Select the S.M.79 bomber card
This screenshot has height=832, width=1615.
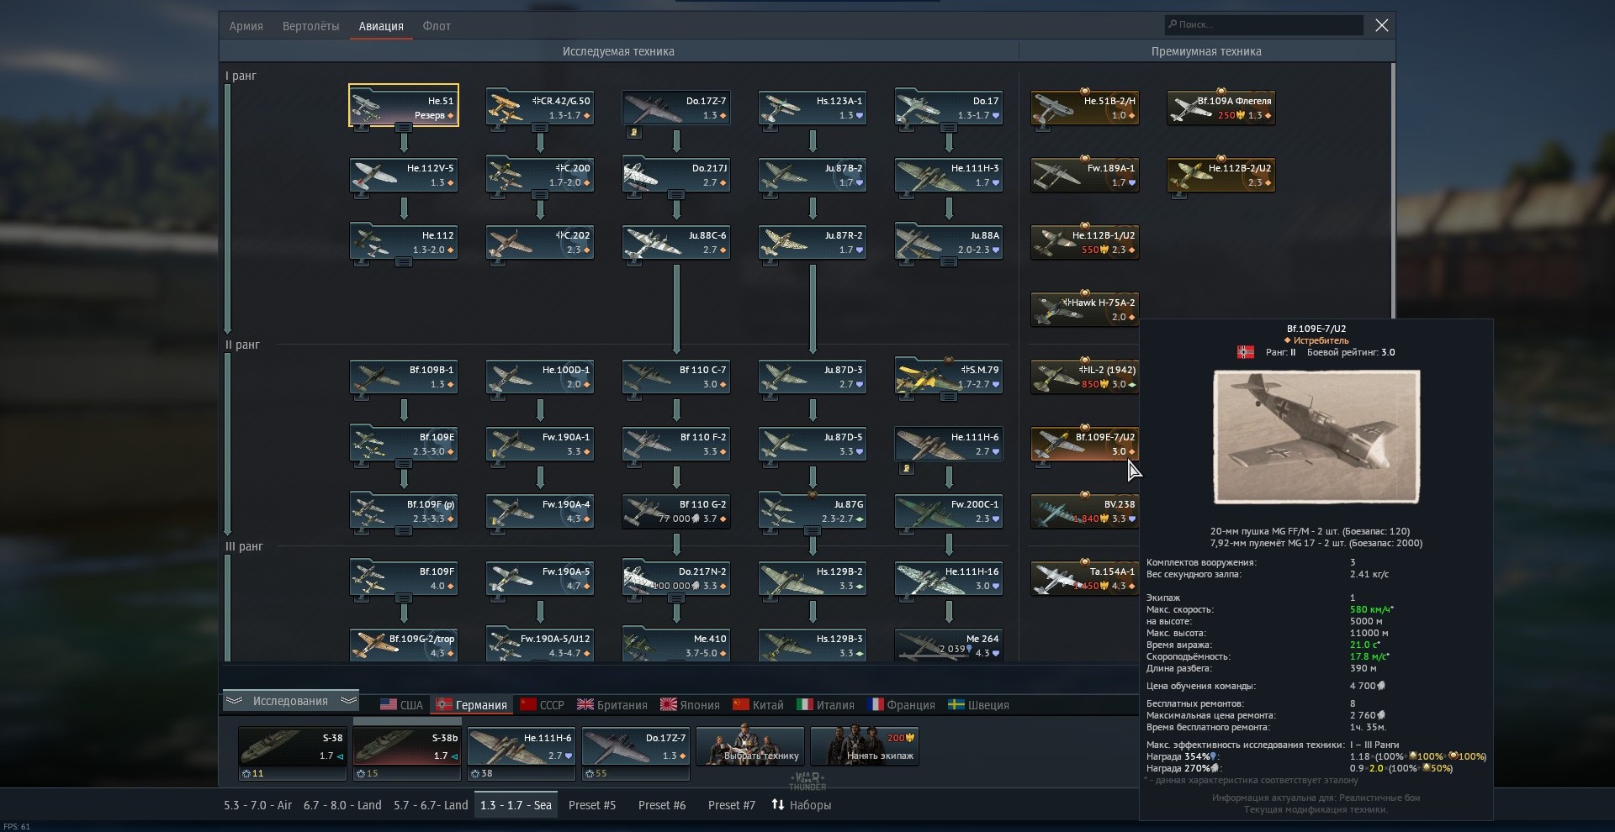tap(949, 376)
